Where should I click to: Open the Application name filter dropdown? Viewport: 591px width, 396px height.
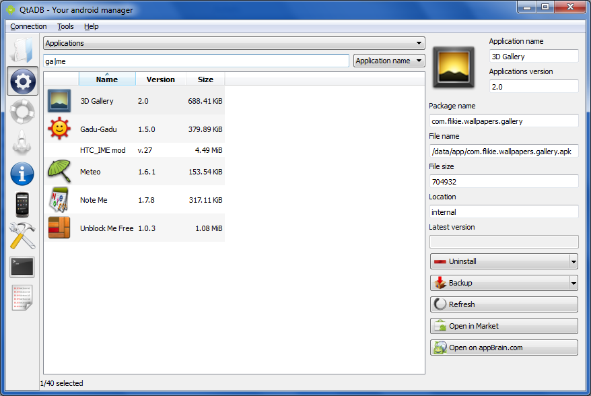pyautogui.click(x=389, y=61)
